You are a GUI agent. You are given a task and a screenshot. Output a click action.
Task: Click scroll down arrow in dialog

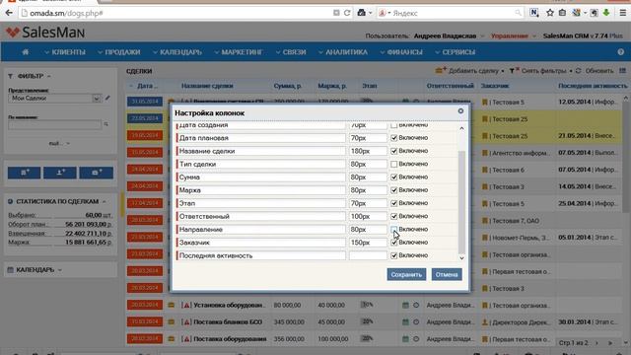click(x=461, y=258)
